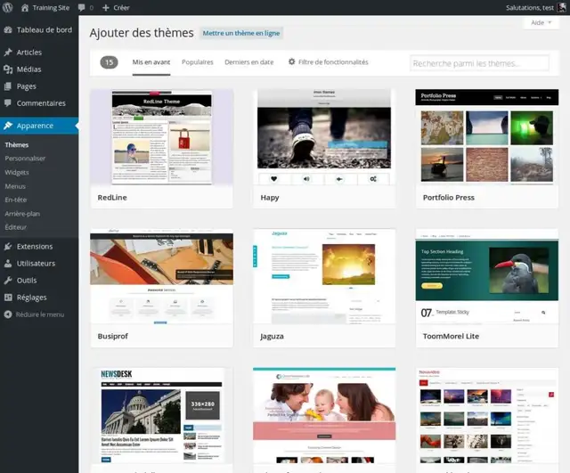The height and width of the screenshot is (473, 570).
Task: Click the Jaguza theme name
Action: (272, 337)
